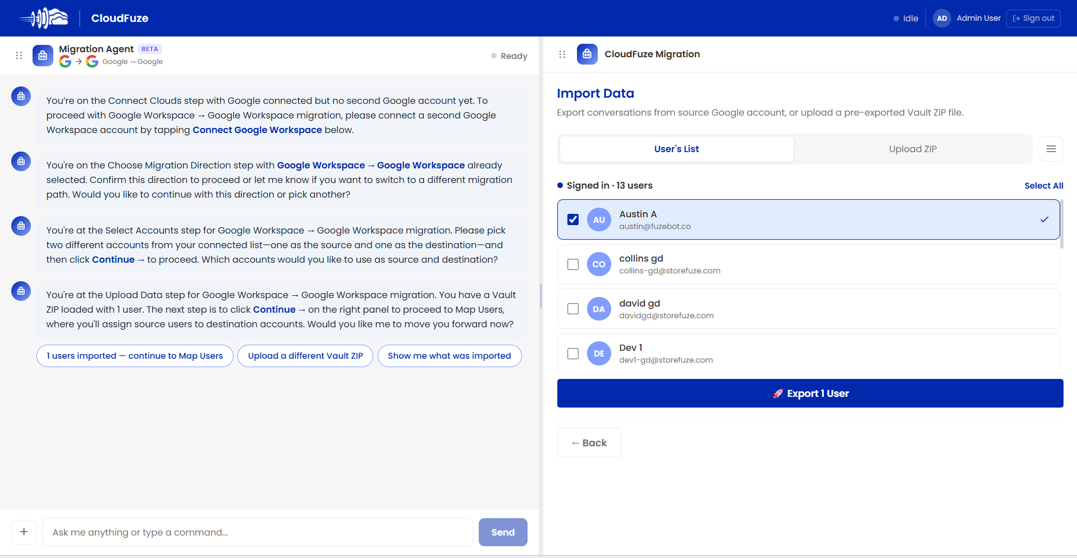The image size is (1077, 558).
Task: Click the CloudFuze Migration panel bot icon
Action: click(587, 54)
